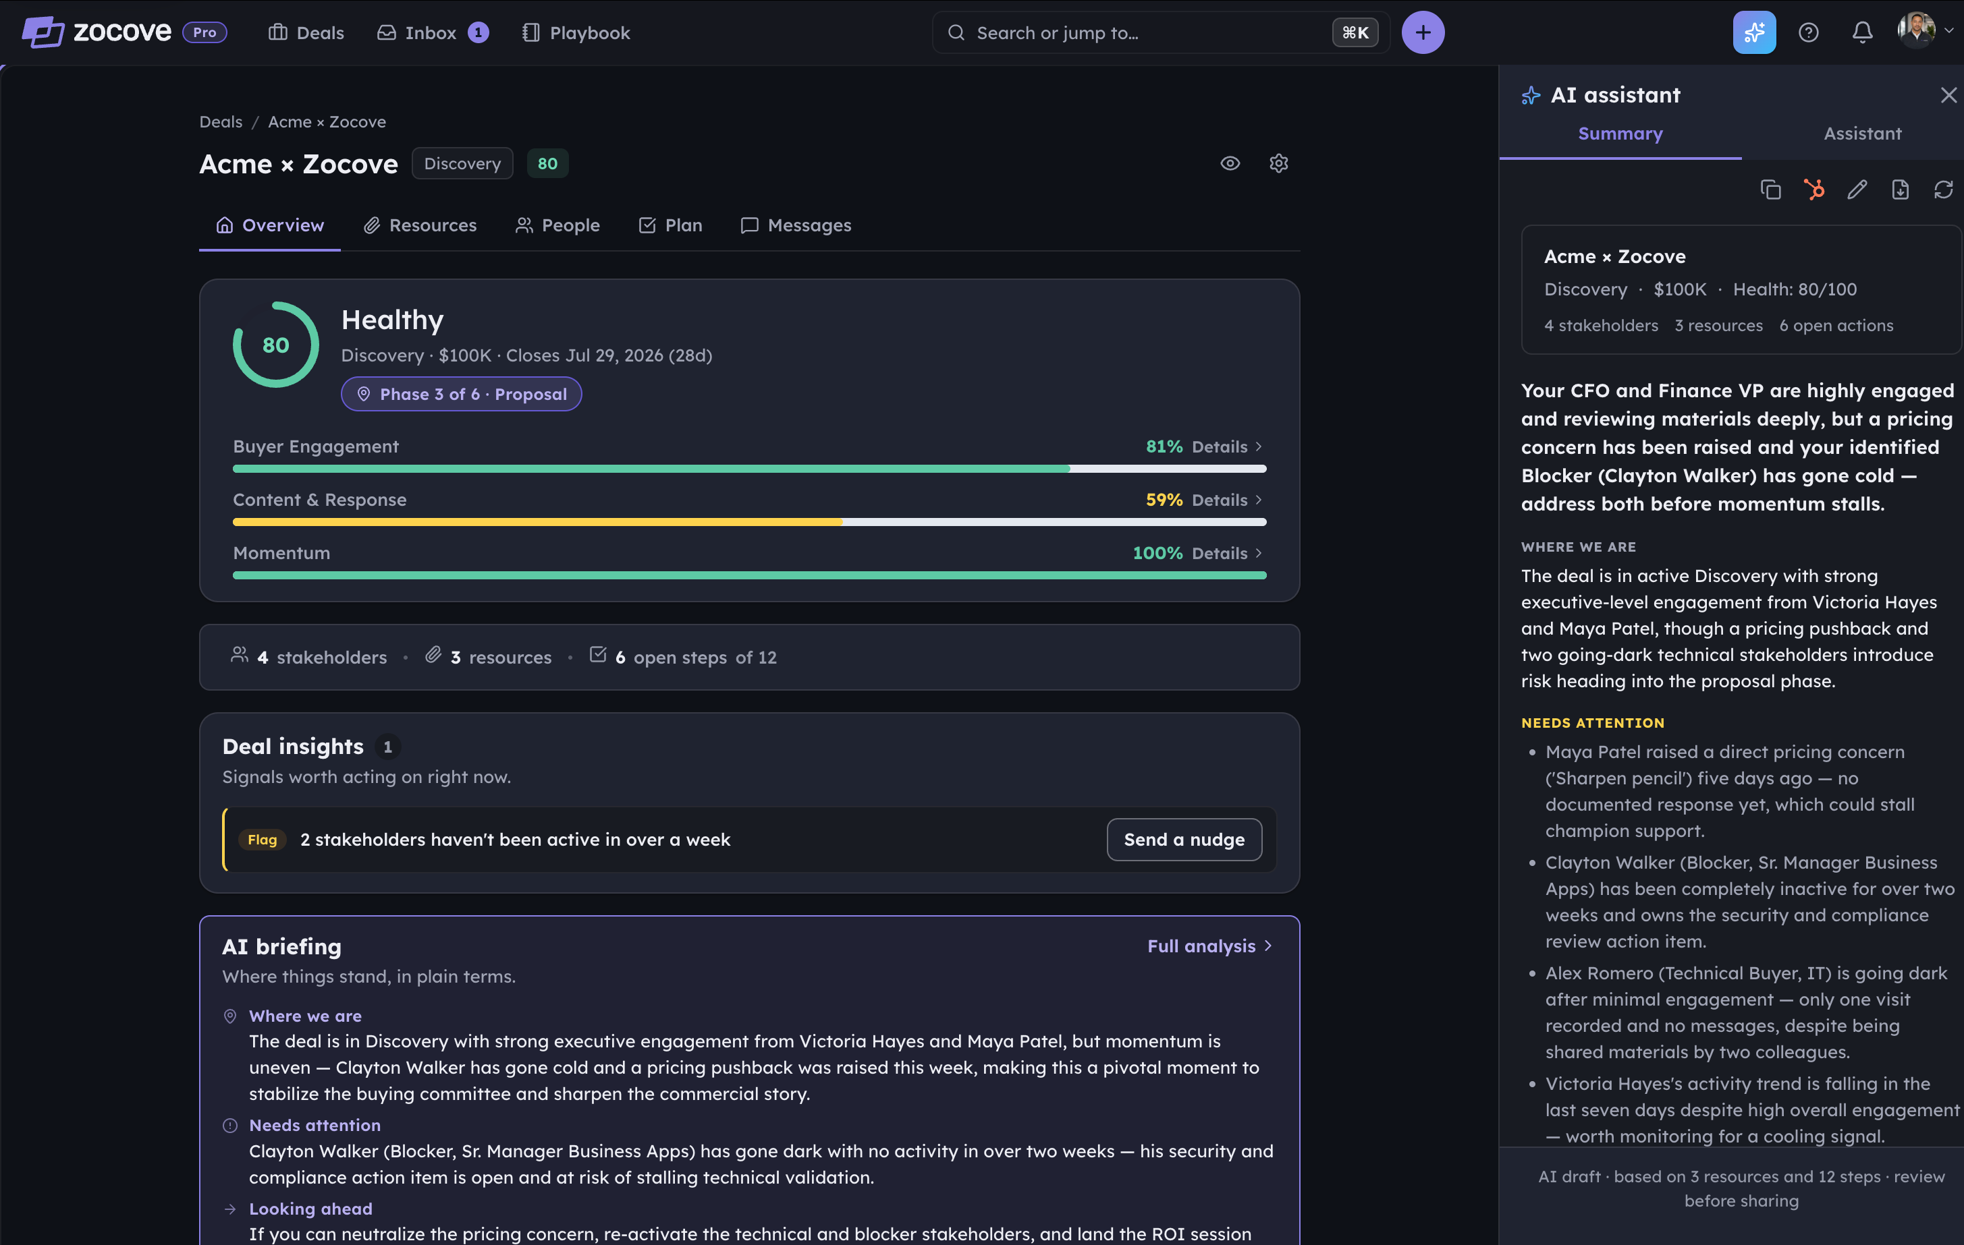Expand Momentum Details
The image size is (1964, 1245).
[1227, 553]
